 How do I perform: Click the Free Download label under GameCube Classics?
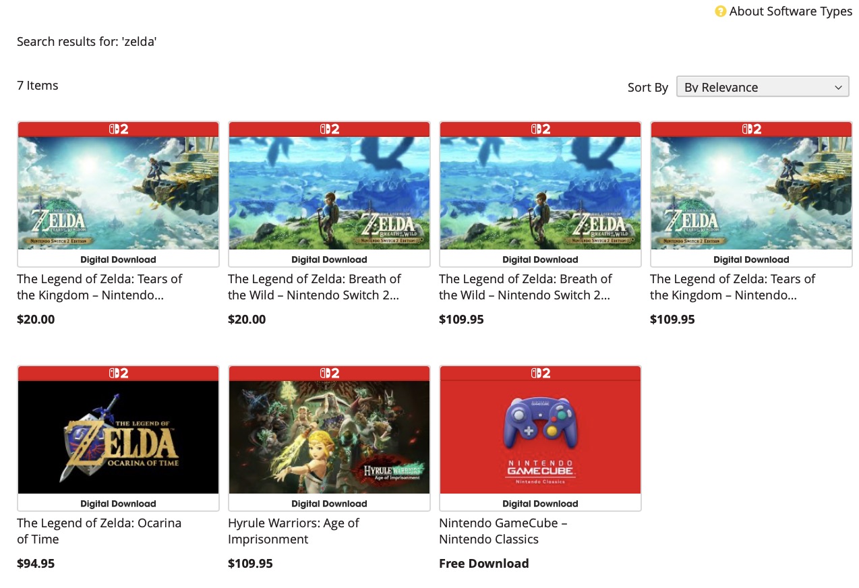484,564
